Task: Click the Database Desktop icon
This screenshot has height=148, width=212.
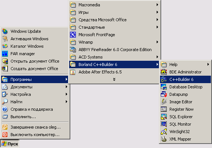Action: click(x=164, y=87)
